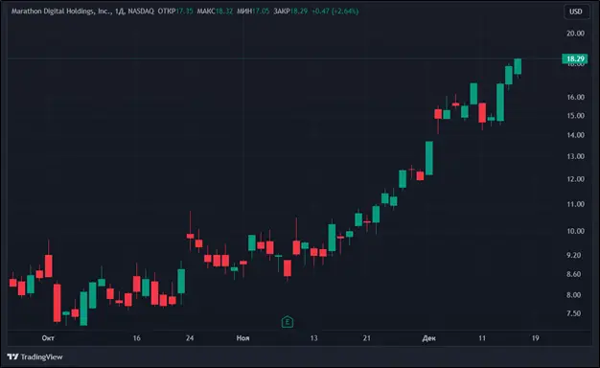Screen dimensions: 600x368
Task: Click the Ноя date axis label
Action: pyautogui.click(x=243, y=338)
